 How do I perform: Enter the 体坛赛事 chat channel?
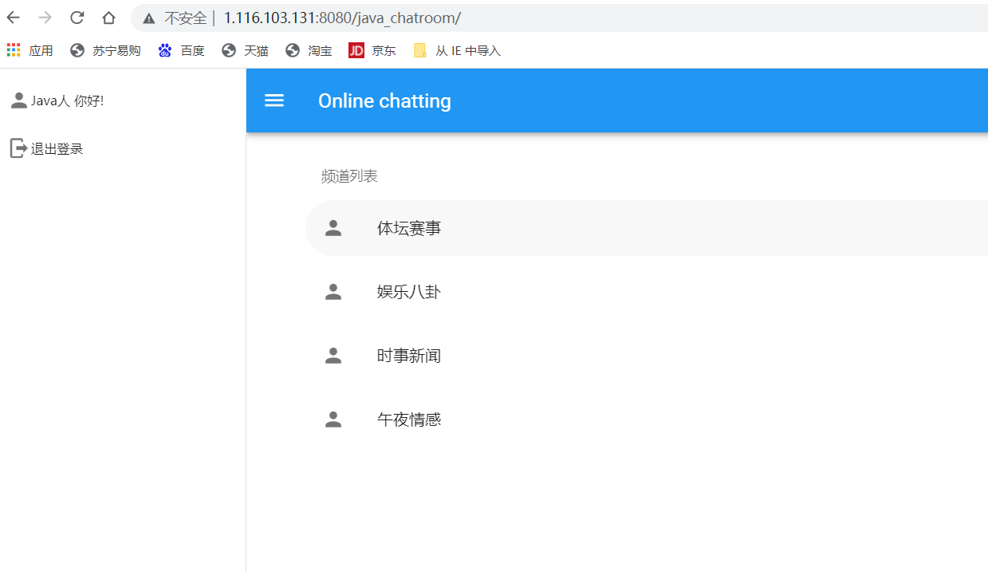(408, 227)
